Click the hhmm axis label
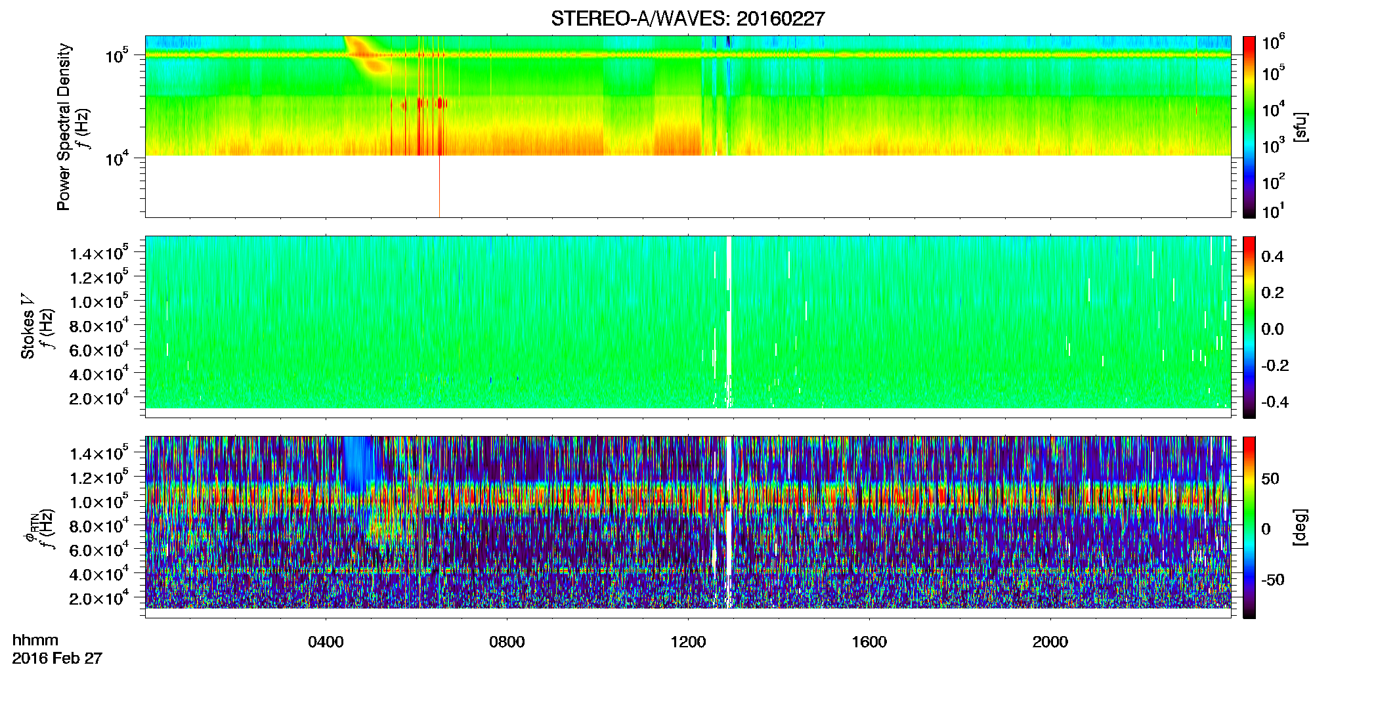This screenshot has height=709, width=1376. (x=35, y=640)
